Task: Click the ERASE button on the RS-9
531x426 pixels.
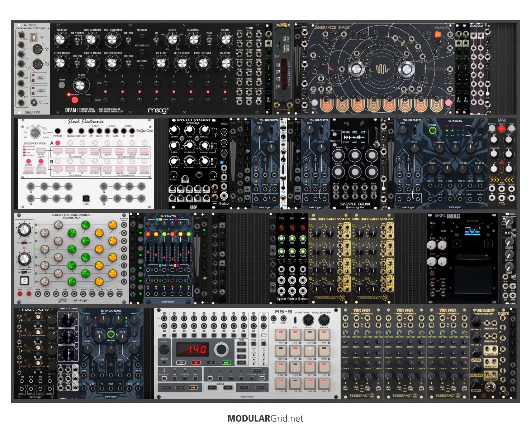Action: tap(242, 356)
